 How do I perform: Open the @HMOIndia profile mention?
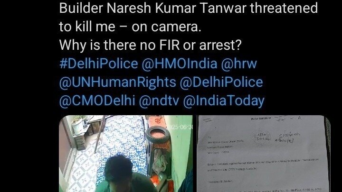coord(180,64)
